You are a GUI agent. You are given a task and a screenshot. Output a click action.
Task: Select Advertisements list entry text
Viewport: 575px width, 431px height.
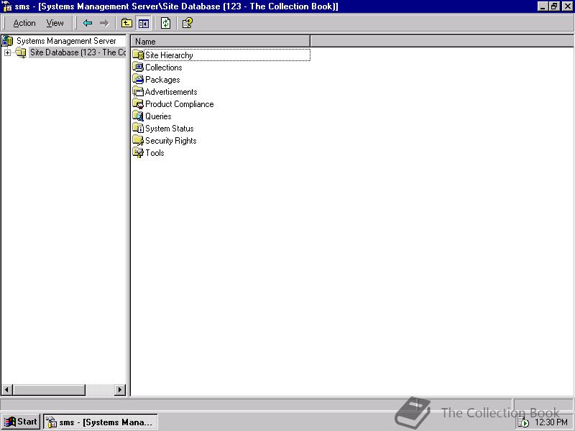[171, 92]
